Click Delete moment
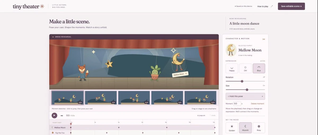The height and width of the screenshot is (135, 318). (x=257, y=103)
